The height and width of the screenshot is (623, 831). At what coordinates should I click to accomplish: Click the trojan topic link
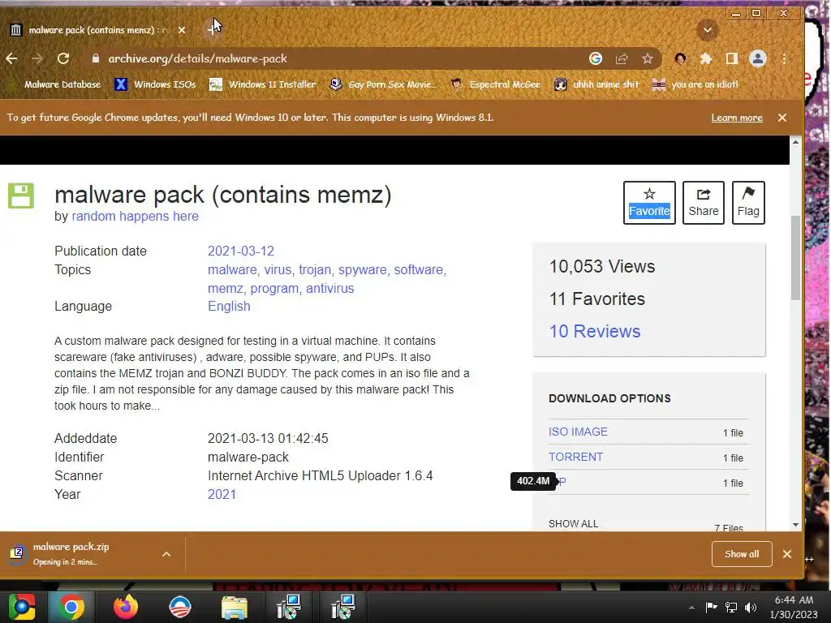pos(314,269)
